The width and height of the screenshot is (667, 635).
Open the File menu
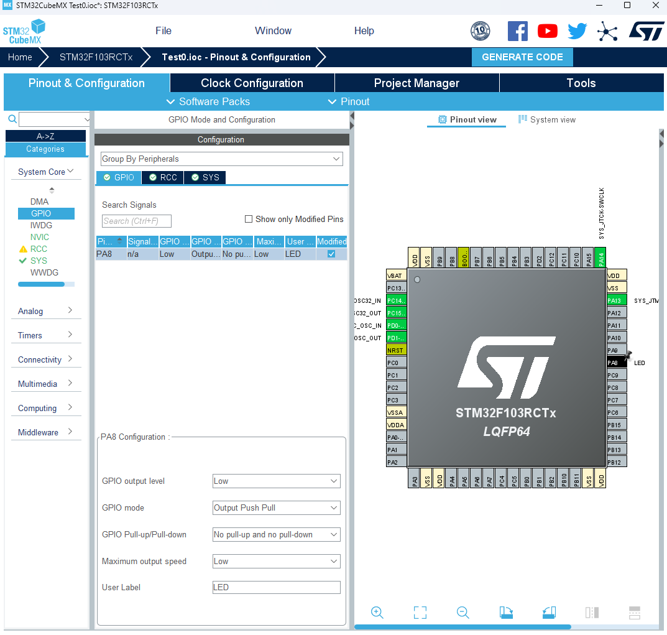[163, 30]
